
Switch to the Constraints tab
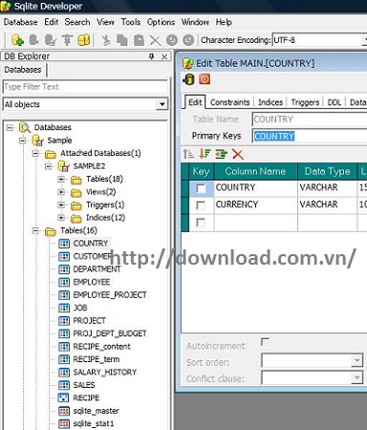click(229, 102)
